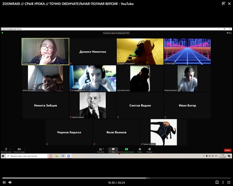Seek along the video progress bar
Screen dimensions: 233x186
point(116,178)
